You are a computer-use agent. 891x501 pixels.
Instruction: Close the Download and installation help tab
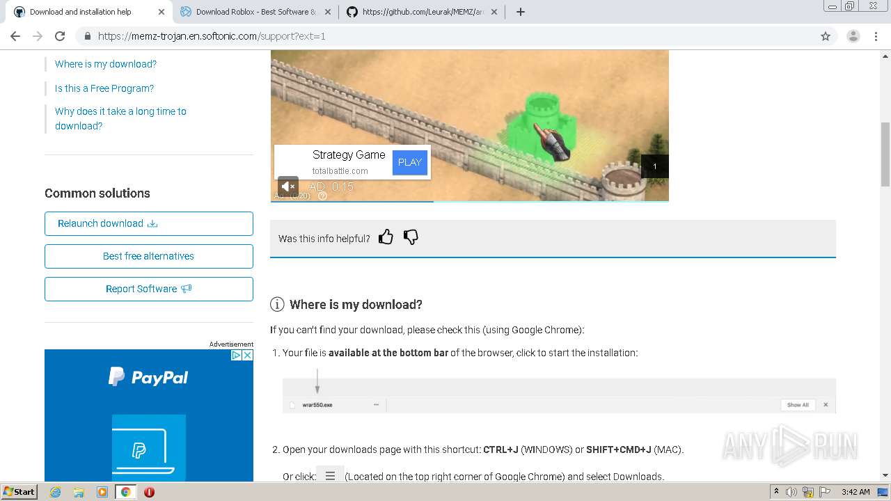click(x=161, y=12)
